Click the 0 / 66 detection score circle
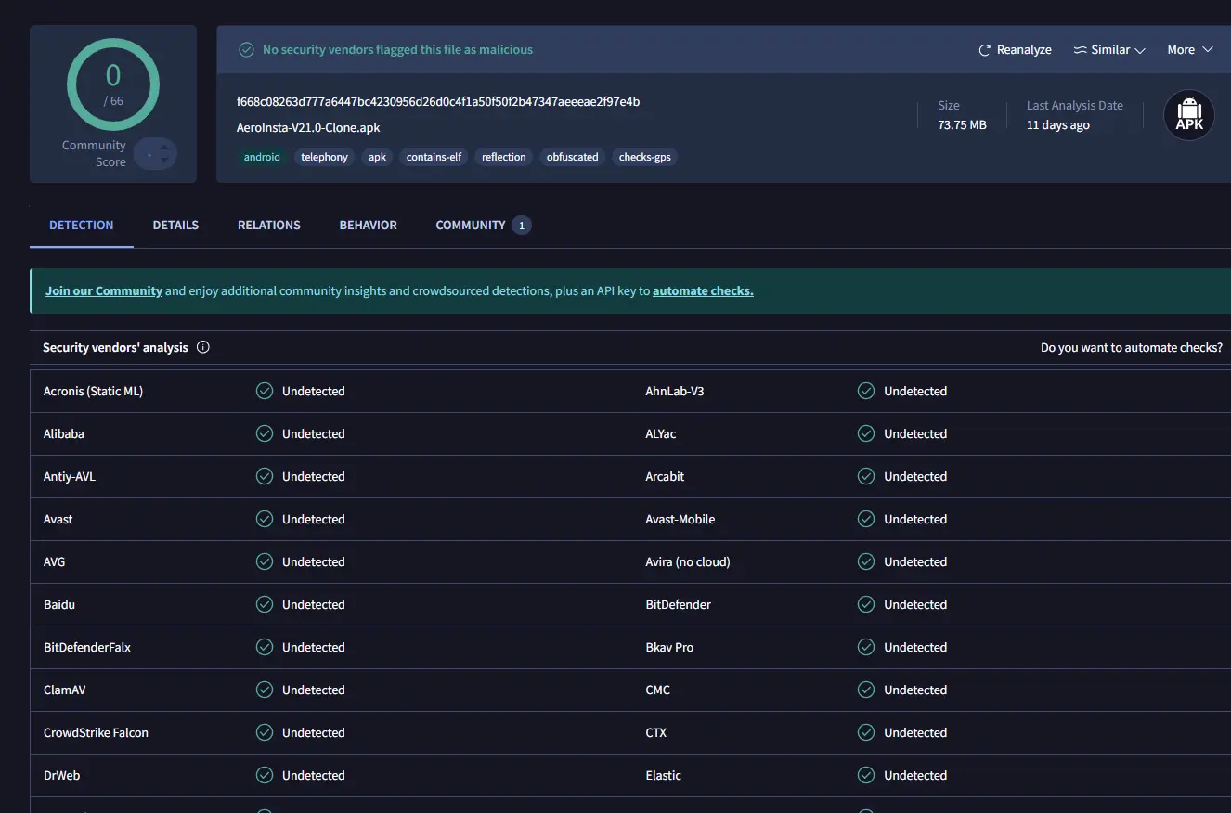Viewport: 1231px width, 813px height. 113,84
